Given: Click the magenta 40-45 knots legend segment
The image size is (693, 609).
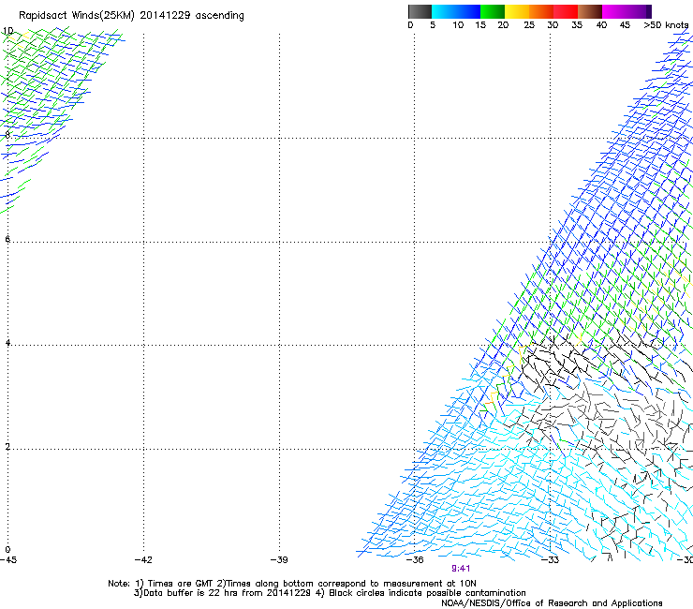Looking at the screenshot, I should 614,11.
